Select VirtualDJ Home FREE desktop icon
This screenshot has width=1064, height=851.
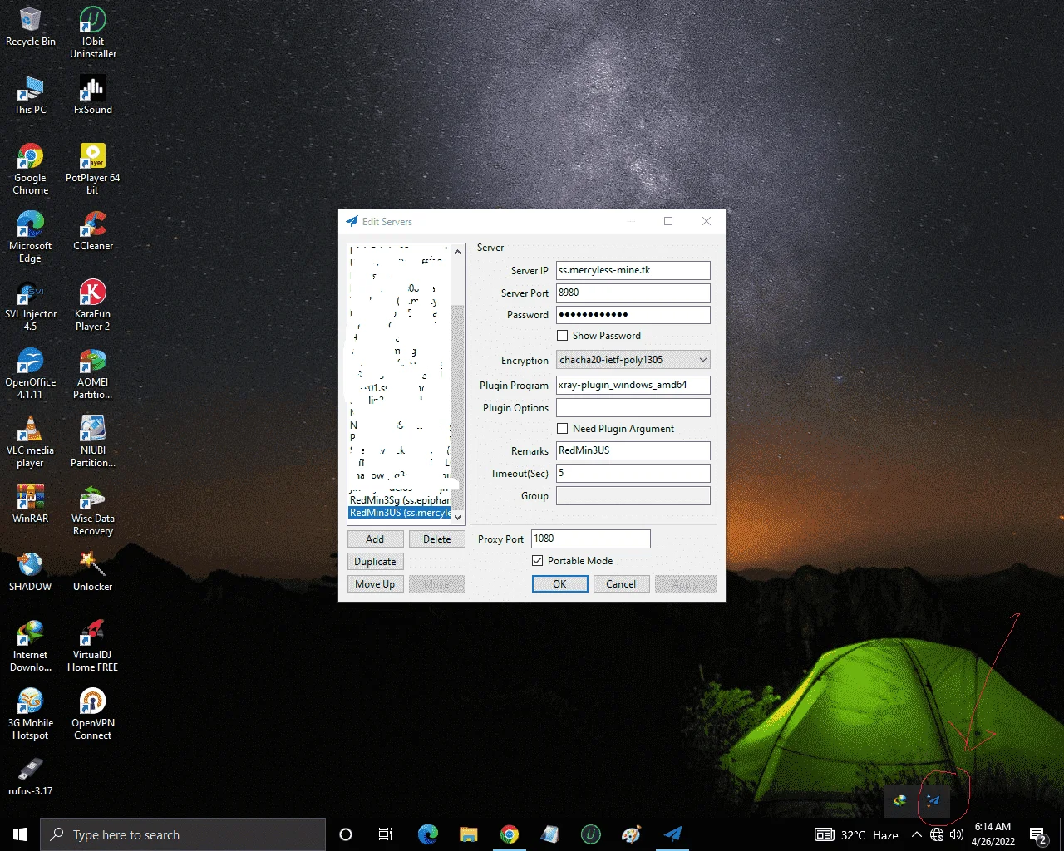coord(93,646)
